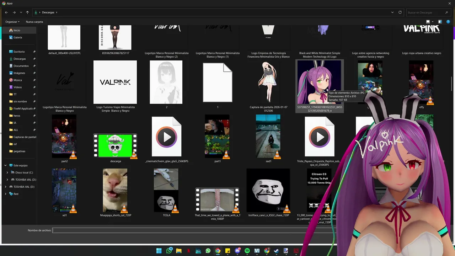Create folder with Nueva carpeta button

pyautogui.click(x=34, y=22)
